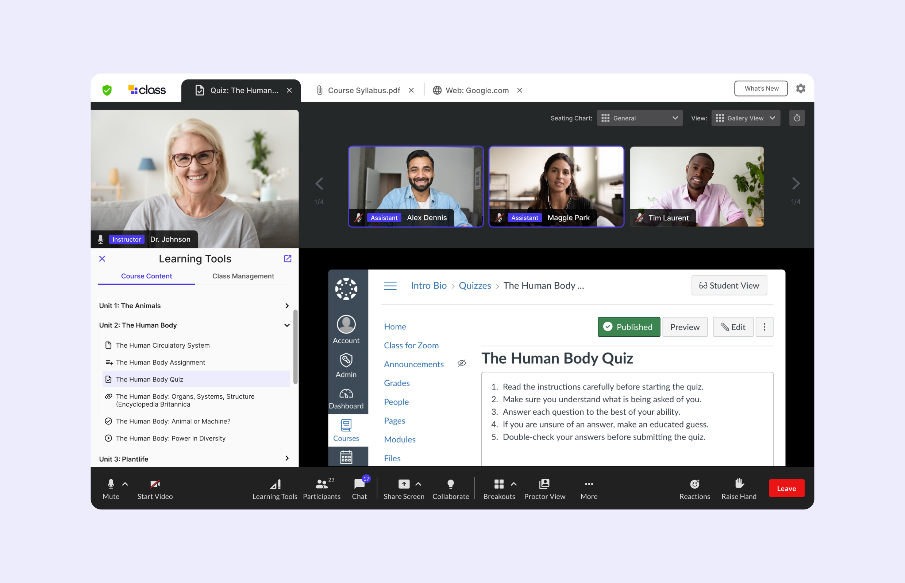Switch to Class Management tab
Image resolution: width=905 pixels, height=583 pixels.
(243, 275)
